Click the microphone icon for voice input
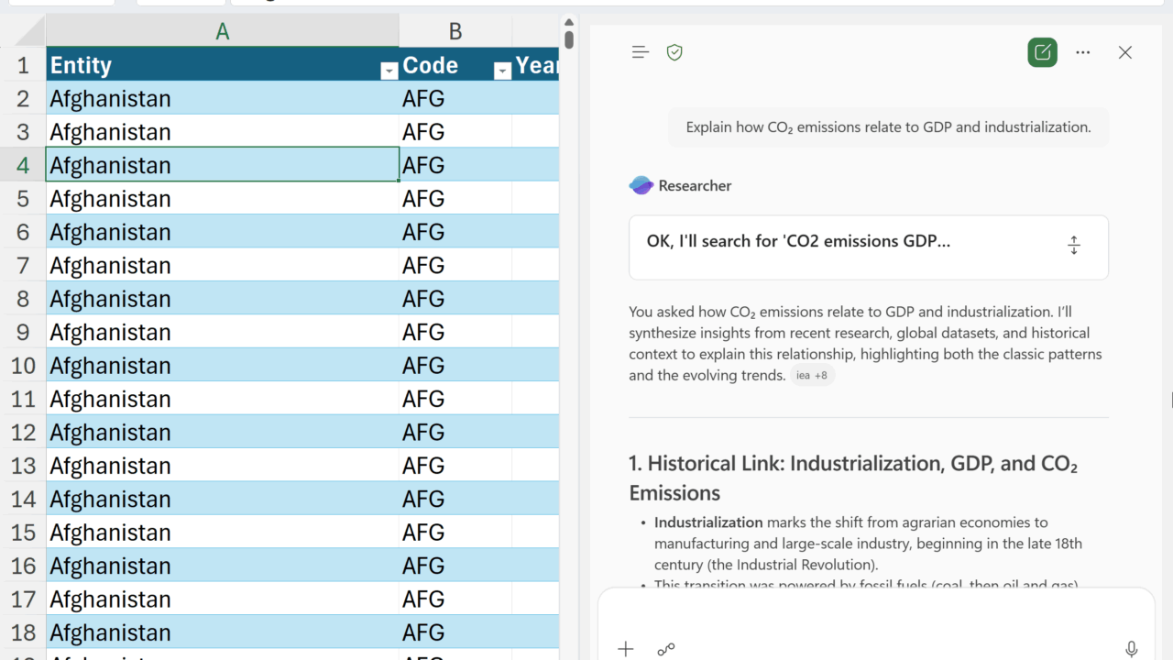Screen dimensions: 1173x660 point(1131,649)
